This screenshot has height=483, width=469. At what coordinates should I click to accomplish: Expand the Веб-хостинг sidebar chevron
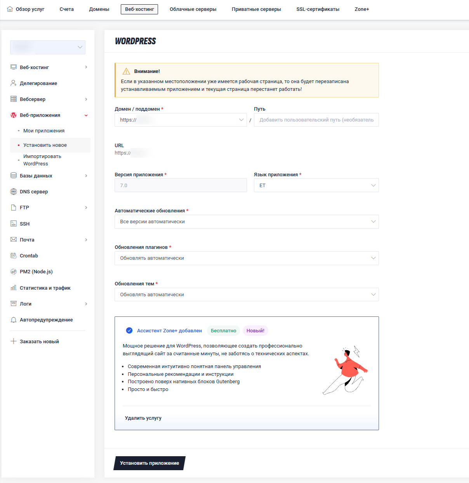click(86, 67)
